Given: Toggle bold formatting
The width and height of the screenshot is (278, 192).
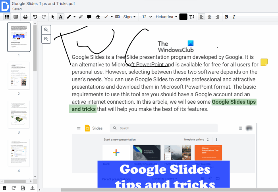Looking at the screenshot, I should [x=226, y=17].
